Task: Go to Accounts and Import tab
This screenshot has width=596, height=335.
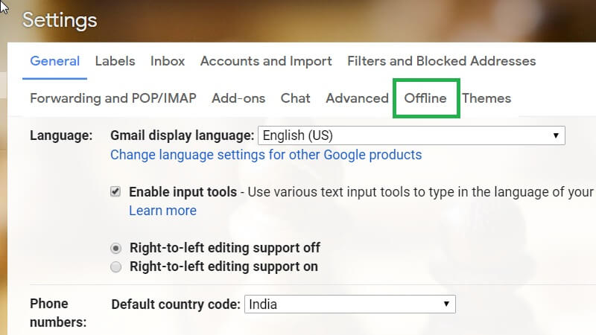Action: point(266,61)
